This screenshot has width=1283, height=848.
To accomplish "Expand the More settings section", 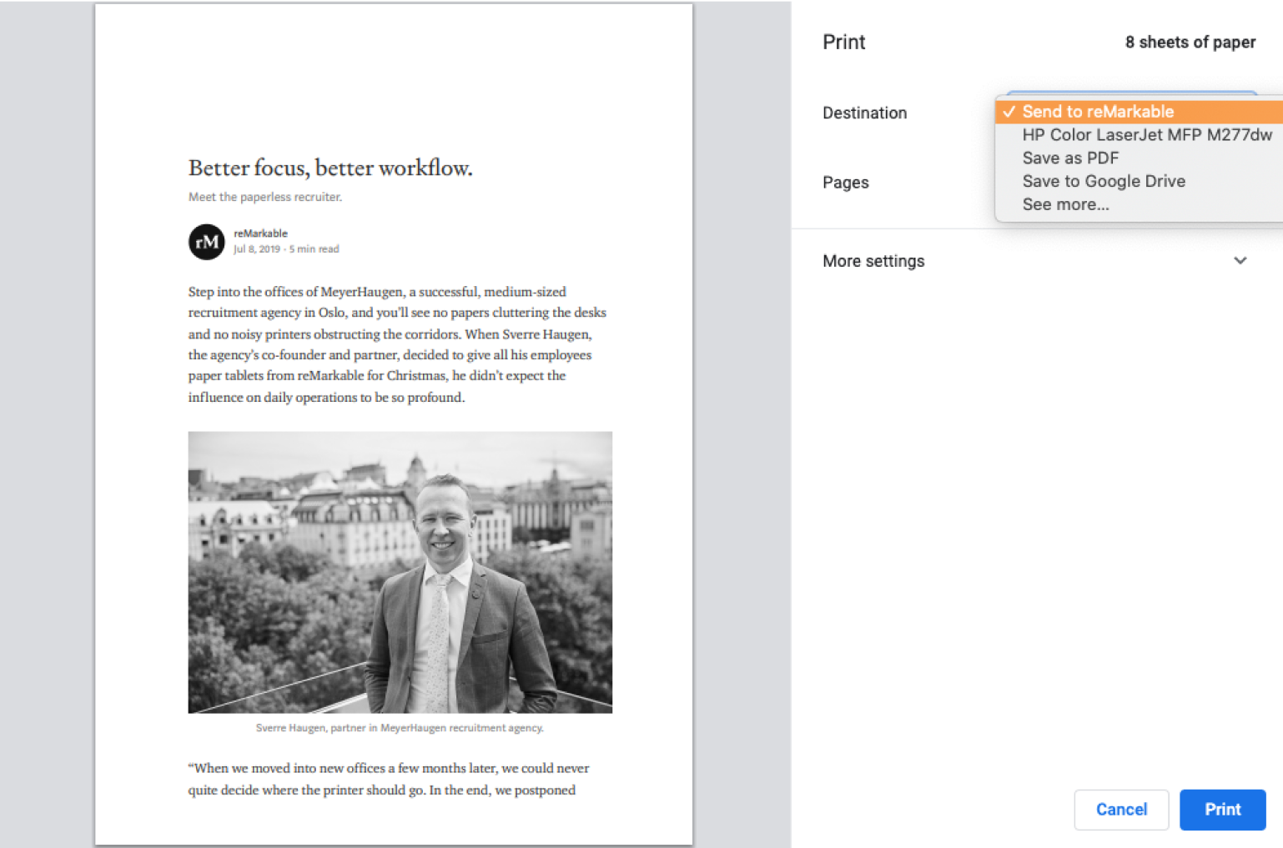I will (873, 260).
